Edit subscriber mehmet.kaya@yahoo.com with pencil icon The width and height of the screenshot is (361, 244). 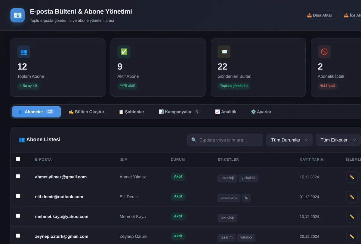(352, 217)
